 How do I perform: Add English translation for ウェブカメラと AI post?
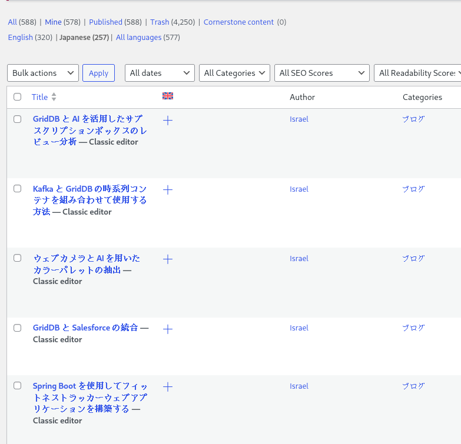tap(168, 259)
